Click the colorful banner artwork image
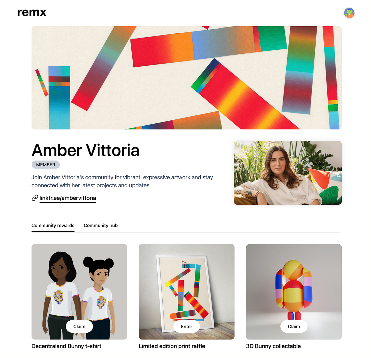371x358 pixels. pos(186,78)
